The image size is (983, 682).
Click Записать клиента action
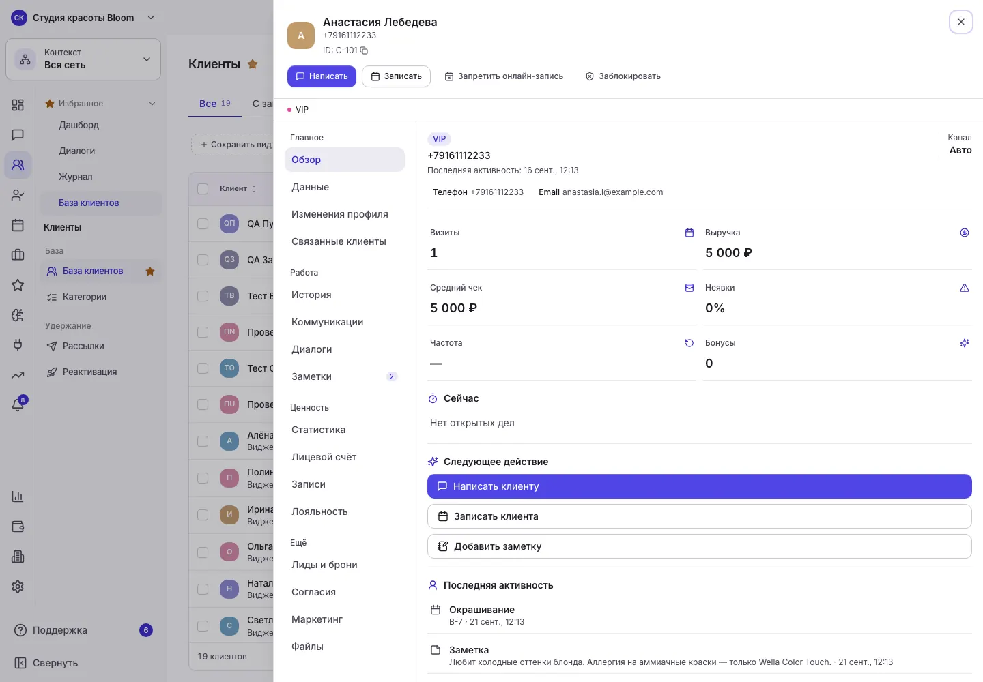tap(700, 516)
